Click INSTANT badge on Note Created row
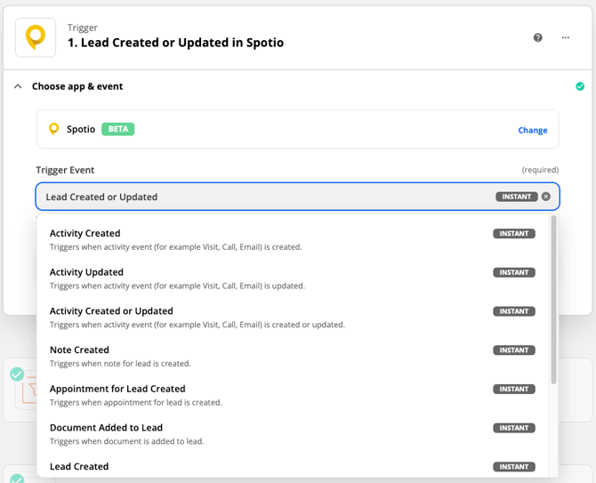 (x=514, y=350)
